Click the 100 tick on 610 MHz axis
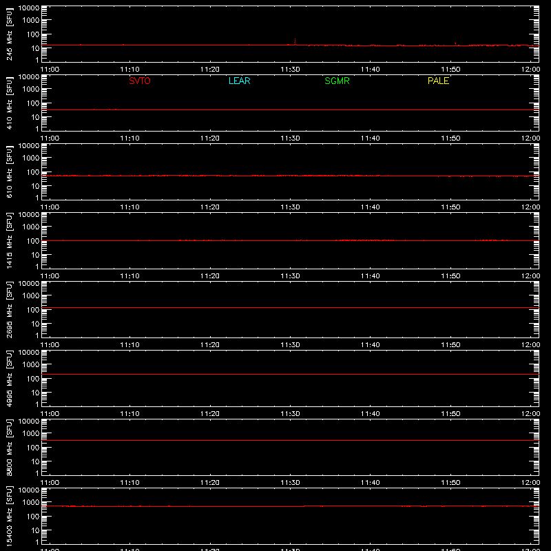 tap(33, 172)
